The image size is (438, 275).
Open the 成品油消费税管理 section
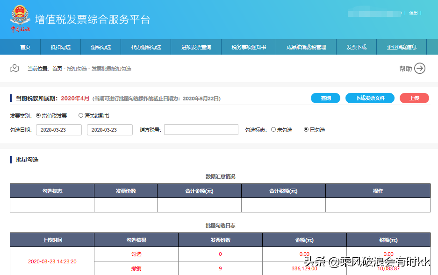tap(307, 47)
